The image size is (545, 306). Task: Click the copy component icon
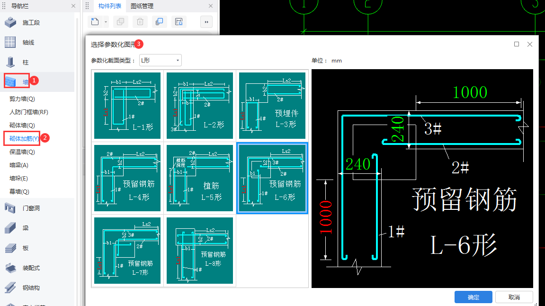click(x=121, y=22)
